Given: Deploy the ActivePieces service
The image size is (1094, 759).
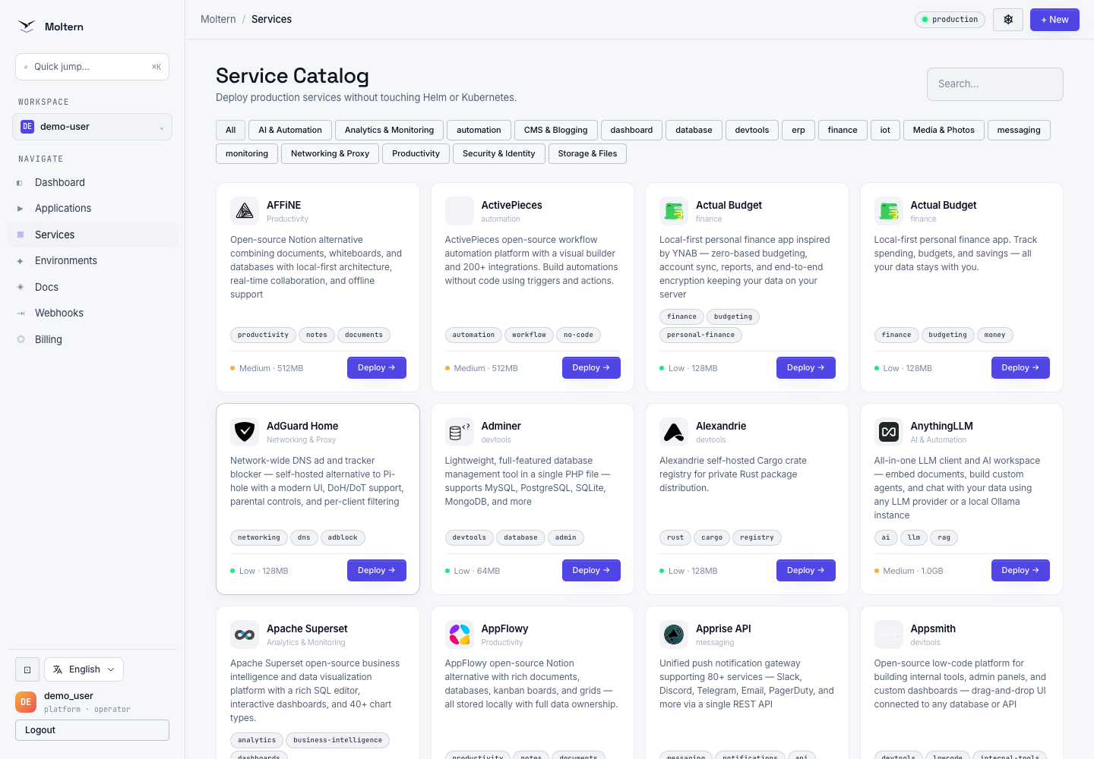Looking at the screenshot, I should (x=591, y=368).
